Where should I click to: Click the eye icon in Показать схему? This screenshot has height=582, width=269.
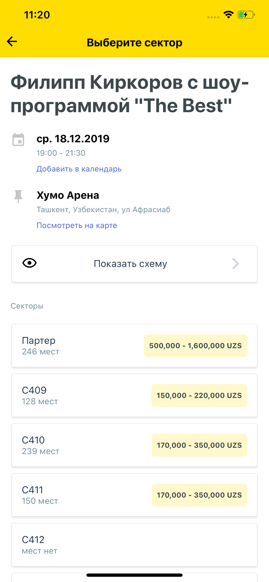pos(29,263)
